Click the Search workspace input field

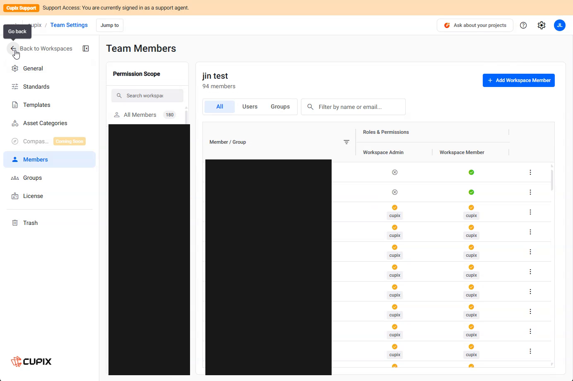tap(147, 96)
